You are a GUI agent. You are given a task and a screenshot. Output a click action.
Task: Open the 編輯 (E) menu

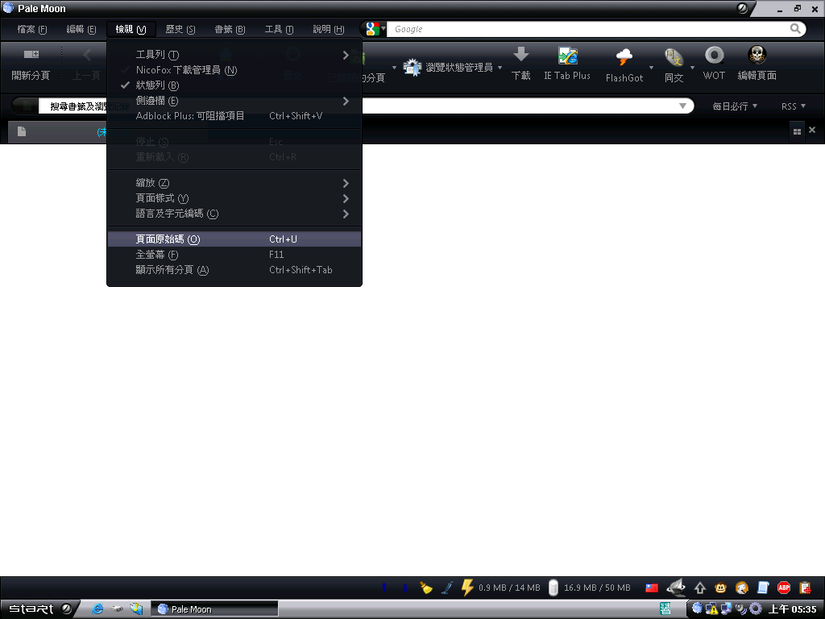pyautogui.click(x=81, y=30)
